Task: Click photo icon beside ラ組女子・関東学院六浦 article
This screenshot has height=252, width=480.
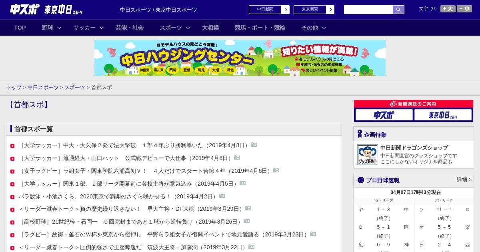Action: coord(276,170)
